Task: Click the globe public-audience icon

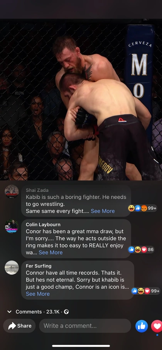Action: point(66,312)
